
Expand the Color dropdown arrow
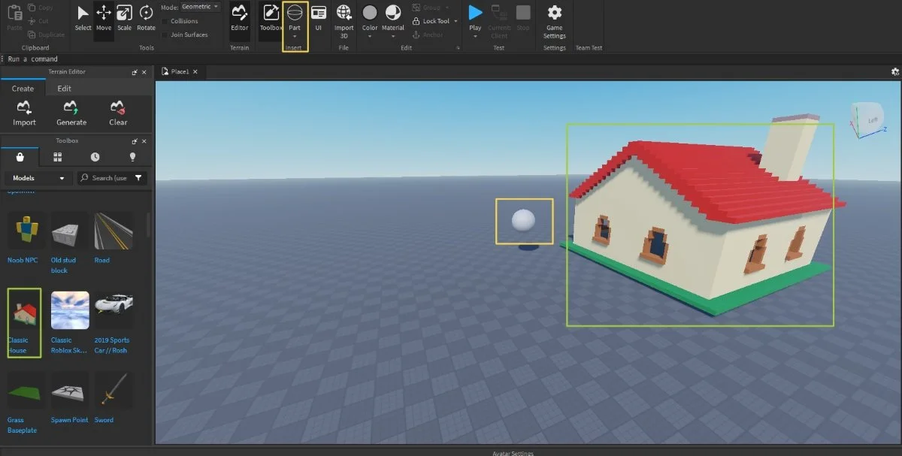[x=370, y=36]
